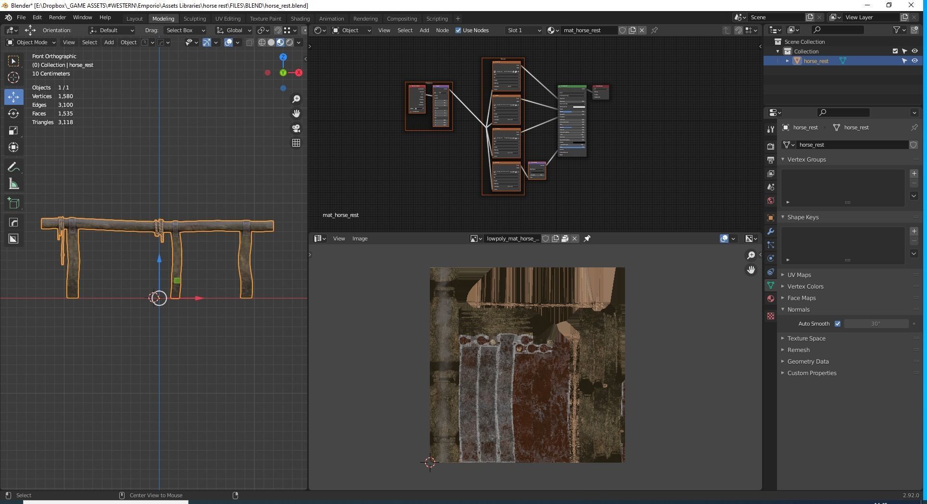This screenshot has height=504, width=927.
Task: Select the Rotate tool
Action: click(13, 113)
